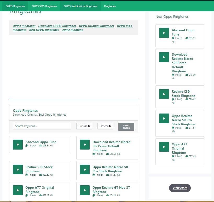
Task: Click the View More button
Action: 180,188
